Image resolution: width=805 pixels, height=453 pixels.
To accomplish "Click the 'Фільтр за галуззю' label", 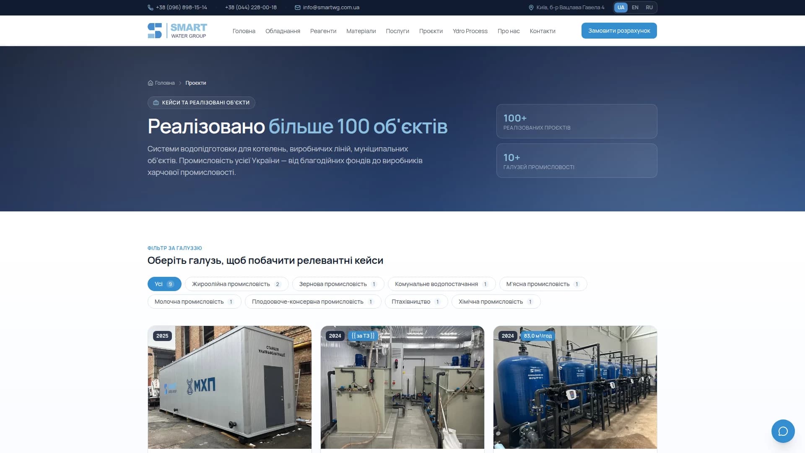I will (x=174, y=248).
